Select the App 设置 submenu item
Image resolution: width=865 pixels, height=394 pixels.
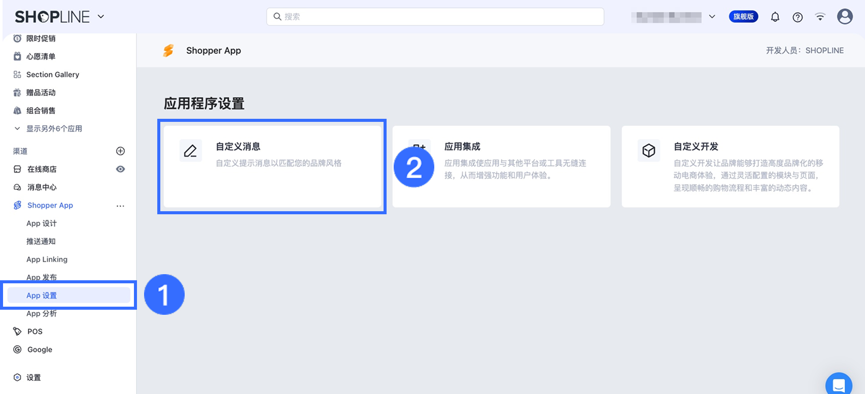tap(68, 295)
